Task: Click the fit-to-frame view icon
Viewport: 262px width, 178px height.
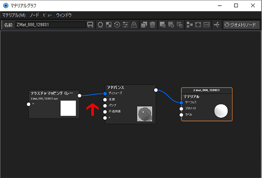Action: 198,25
